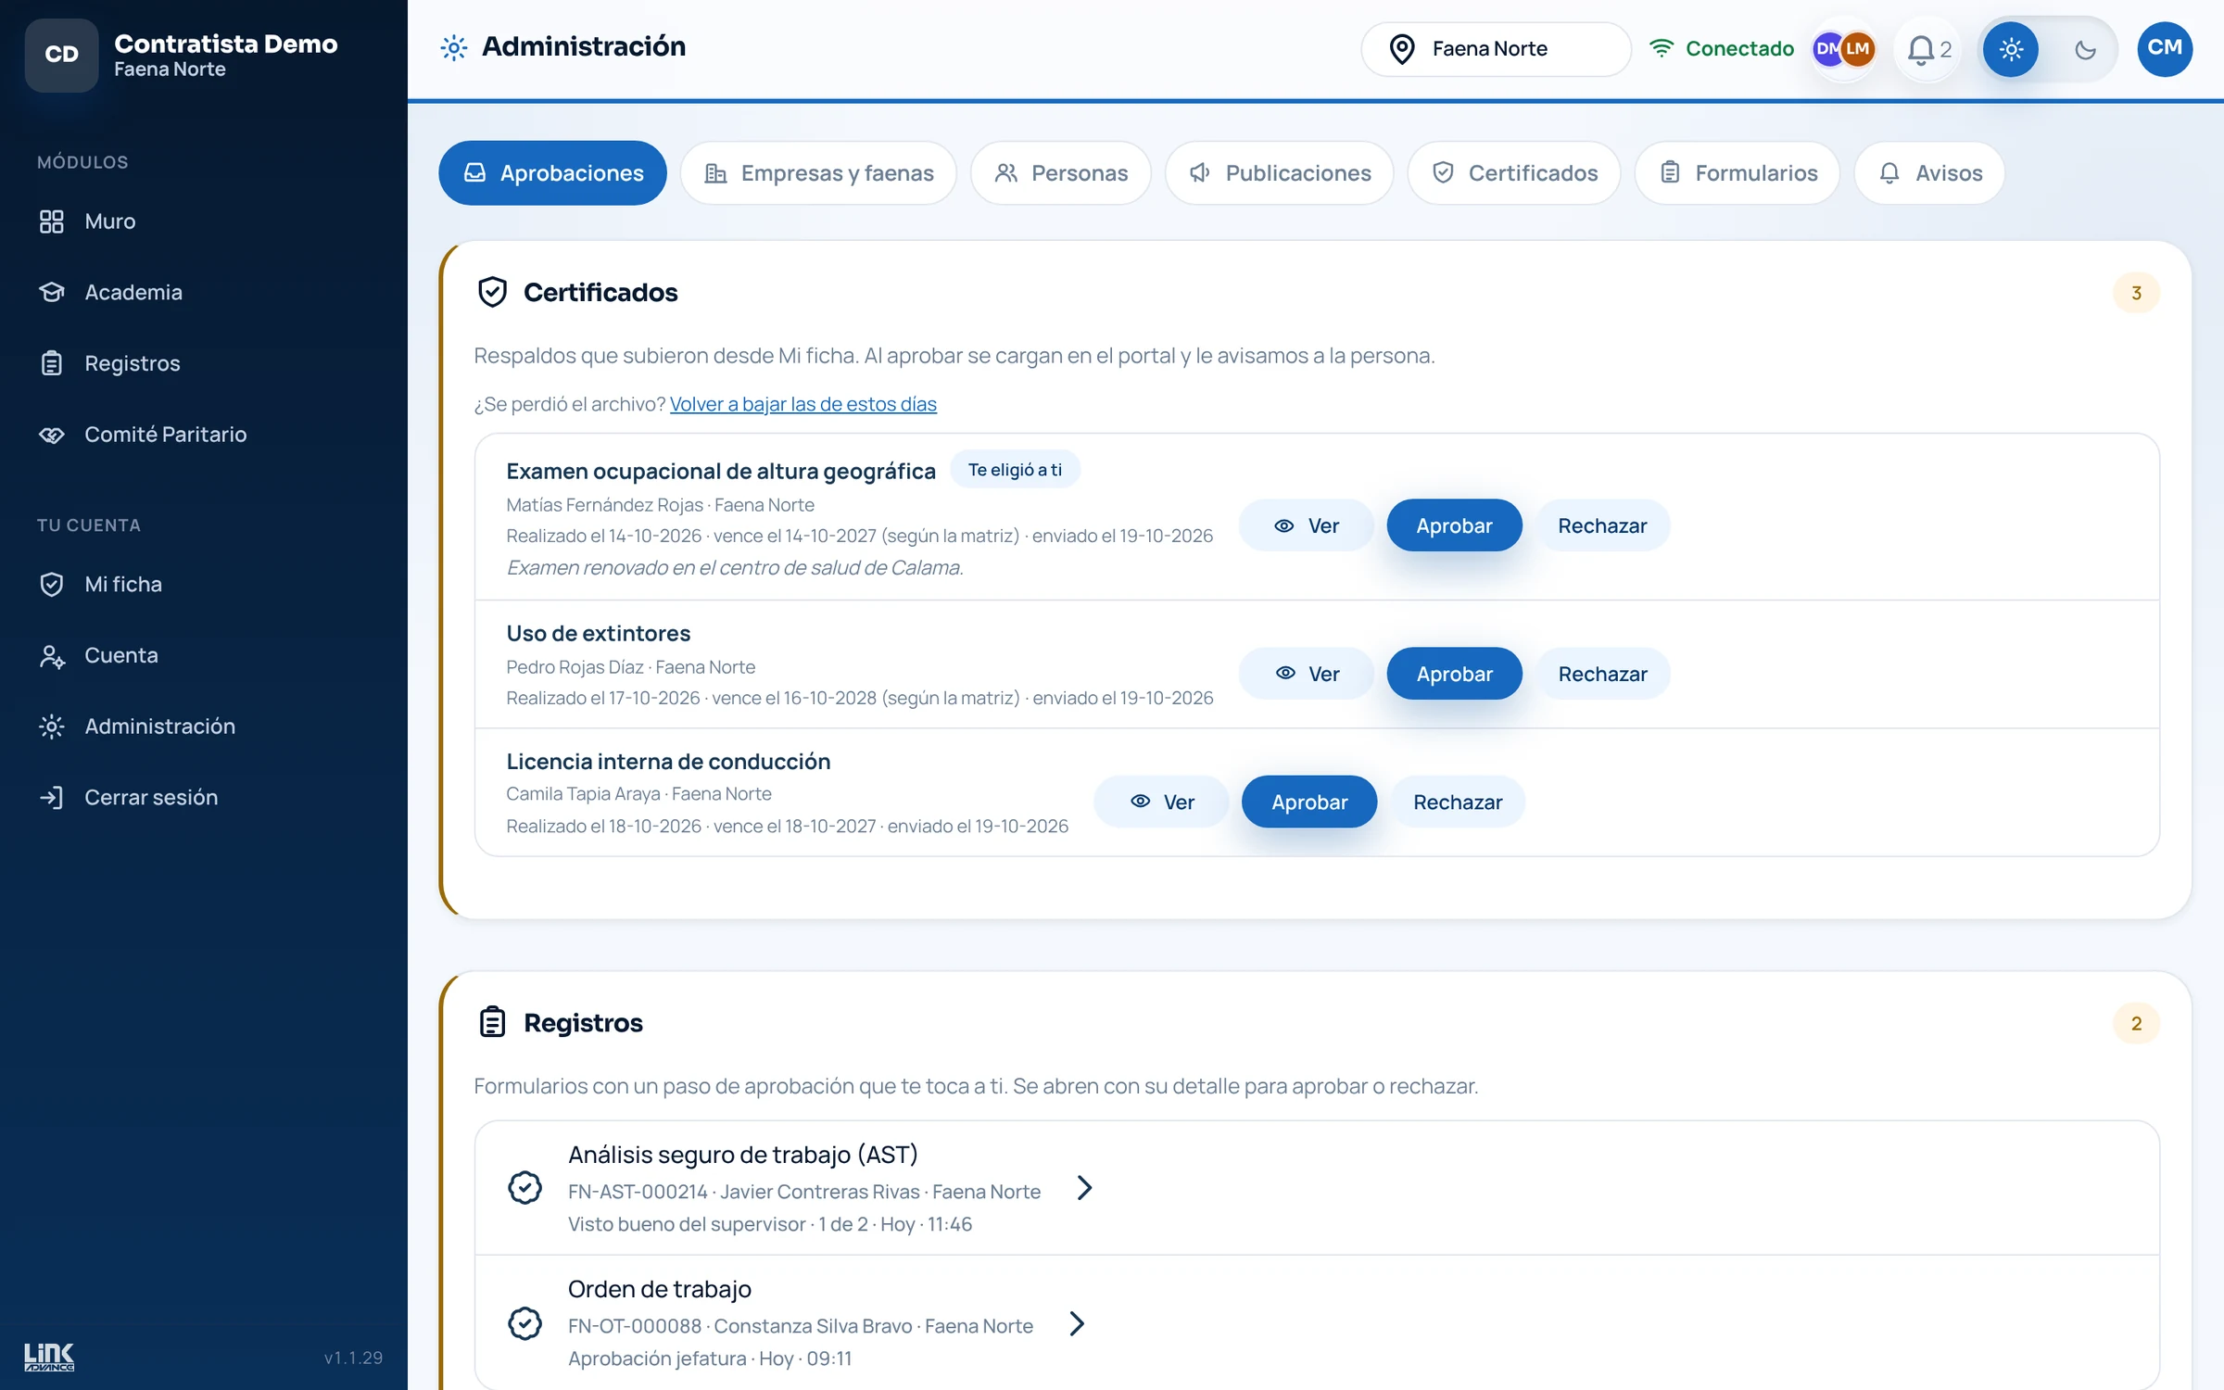Approve the Licencia interna de conducción
This screenshot has width=2224, height=1390.
[x=1308, y=802]
